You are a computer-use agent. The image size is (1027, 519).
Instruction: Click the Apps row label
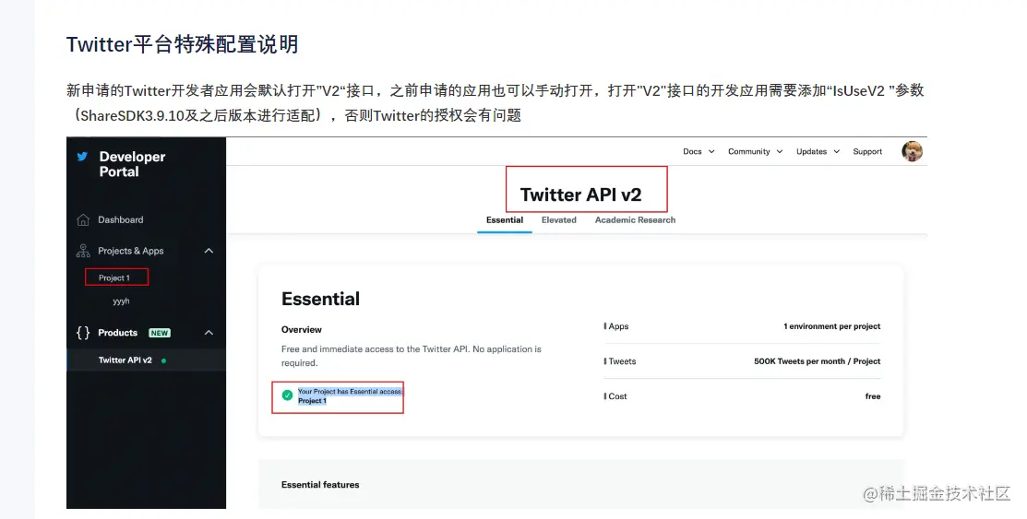tap(616, 326)
